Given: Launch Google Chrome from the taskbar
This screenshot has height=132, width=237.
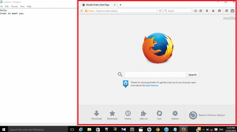Looking at the screenshot, I should (158, 130).
